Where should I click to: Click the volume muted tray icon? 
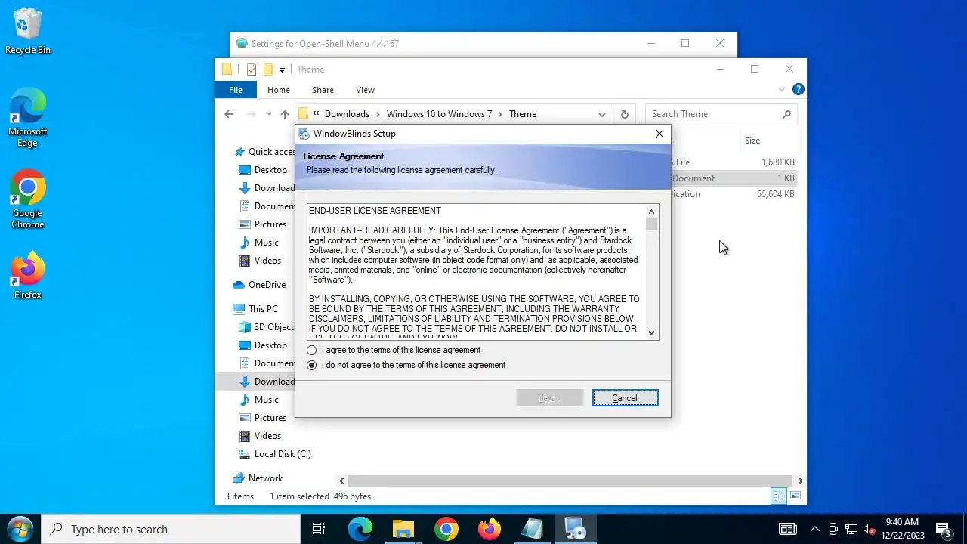tap(870, 530)
